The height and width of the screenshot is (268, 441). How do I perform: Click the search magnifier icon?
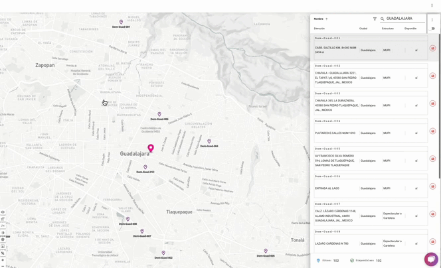(382, 19)
